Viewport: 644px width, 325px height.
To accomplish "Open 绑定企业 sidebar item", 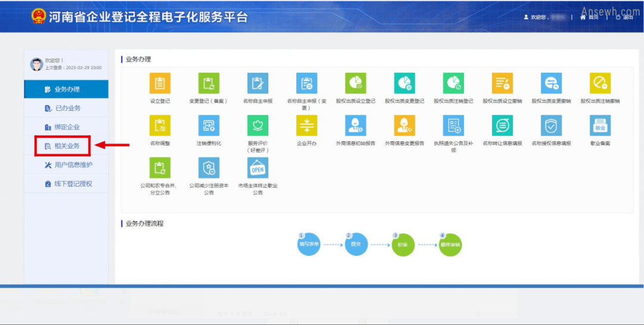I will click(x=66, y=127).
